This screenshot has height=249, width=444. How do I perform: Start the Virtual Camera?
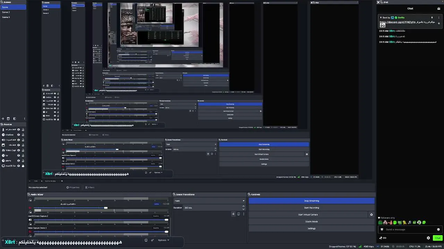click(x=308, y=215)
